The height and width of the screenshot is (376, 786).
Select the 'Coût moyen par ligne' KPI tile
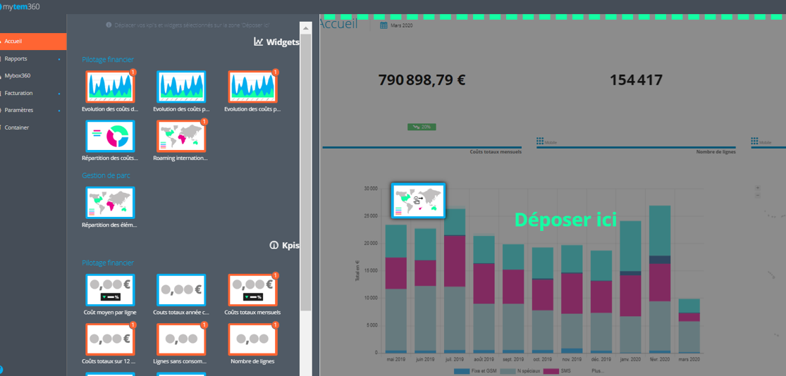[x=110, y=290]
